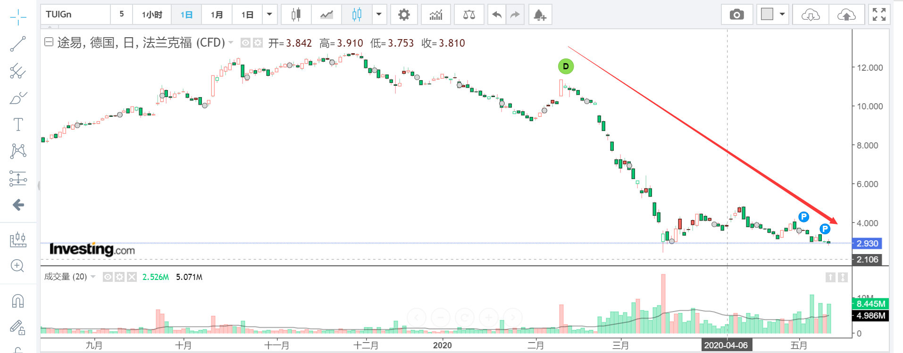Toggle visibility of the main price series
This screenshot has width=903, height=353.
point(245,43)
